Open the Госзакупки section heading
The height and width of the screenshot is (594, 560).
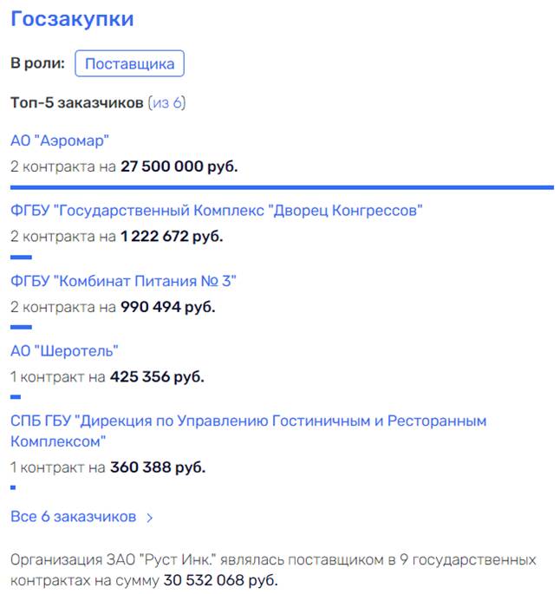72,18
